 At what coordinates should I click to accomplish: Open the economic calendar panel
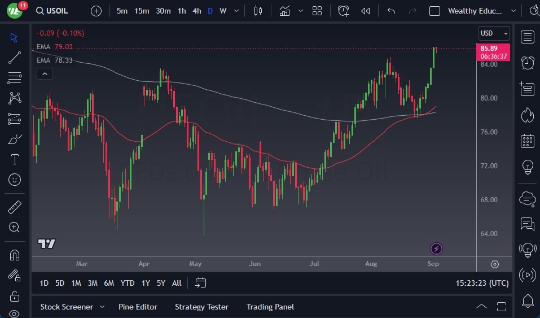click(x=528, y=141)
